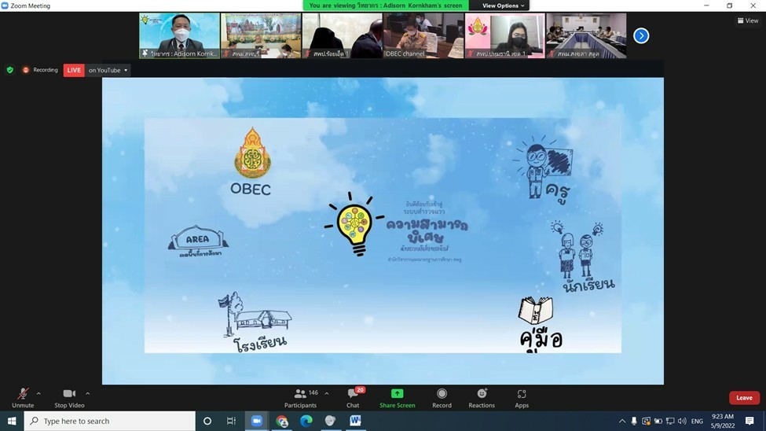Expand audio options arrow next to Unmute
Viewport: 766px width, 431px height.
38,393
